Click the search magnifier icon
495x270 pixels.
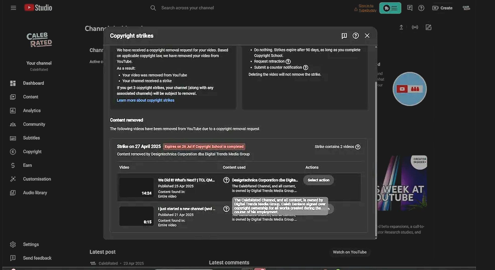[x=153, y=8]
